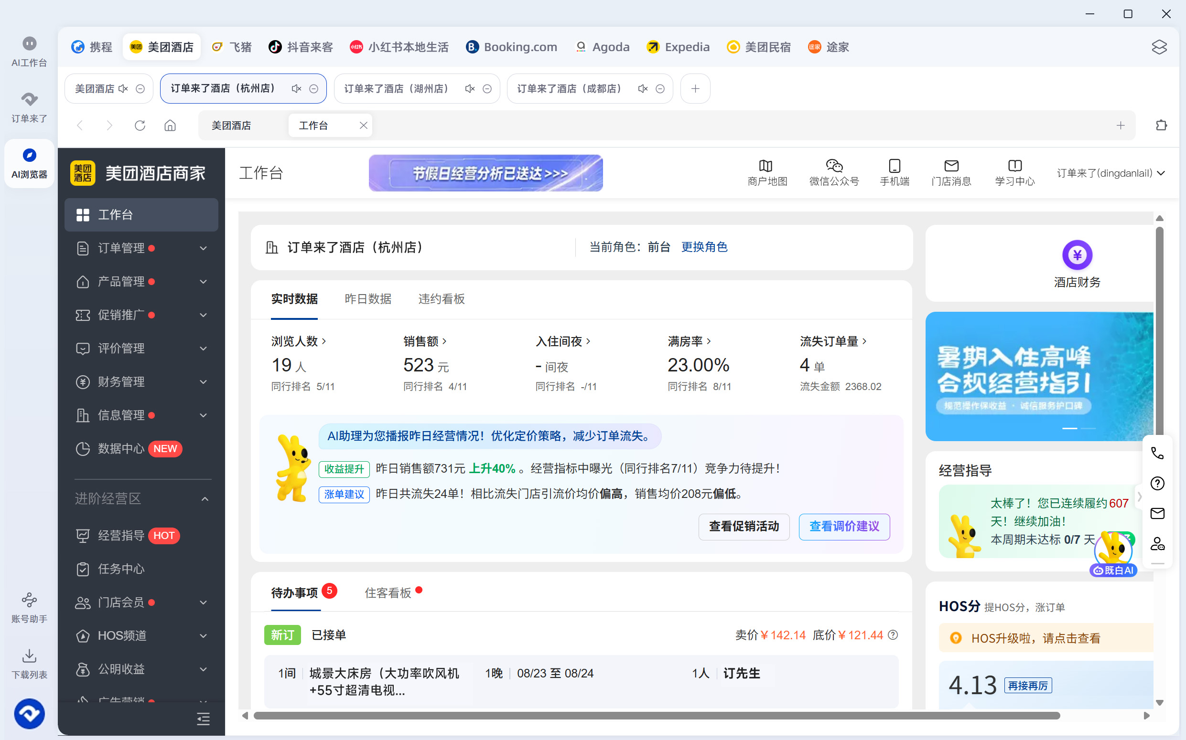Go to the home page icon
This screenshot has height=740, width=1186.
click(x=170, y=126)
